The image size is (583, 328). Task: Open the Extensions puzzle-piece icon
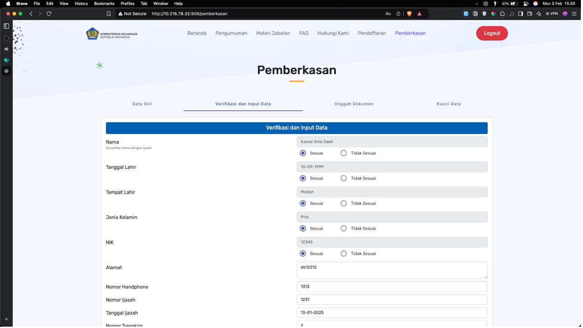pos(502,13)
